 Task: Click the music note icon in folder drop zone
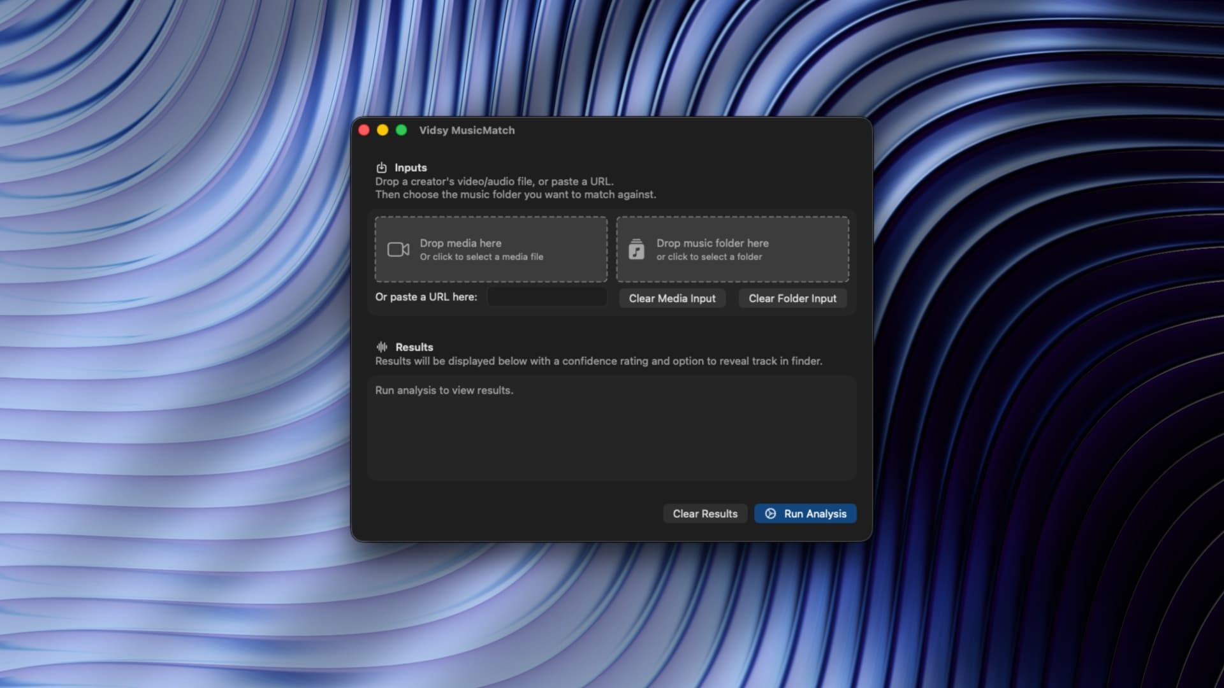coord(637,249)
